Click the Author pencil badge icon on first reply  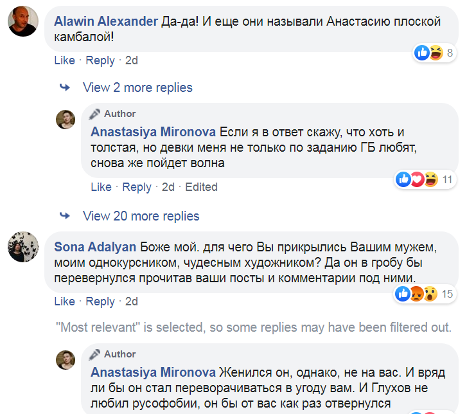point(95,114)
